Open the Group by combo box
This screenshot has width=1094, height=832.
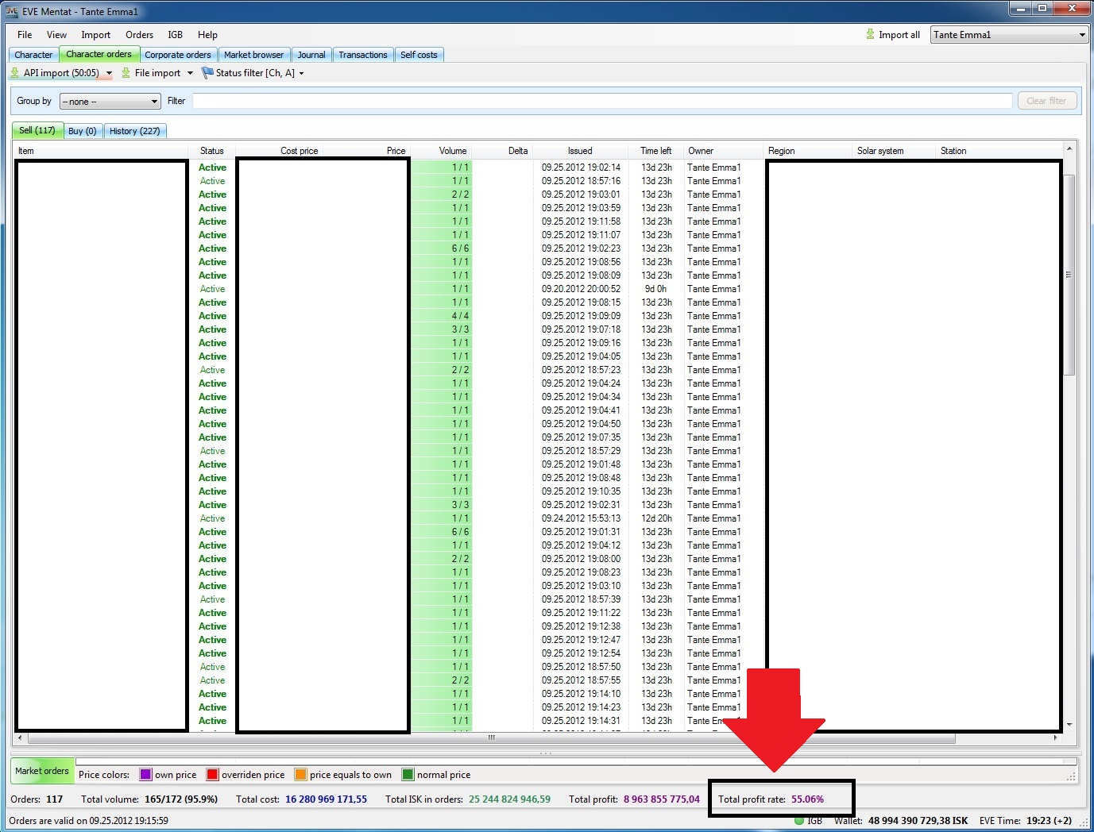110,102
